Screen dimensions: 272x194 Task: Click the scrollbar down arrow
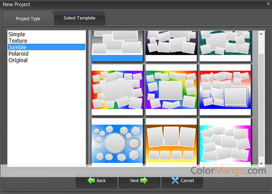[x=261, y=163]
